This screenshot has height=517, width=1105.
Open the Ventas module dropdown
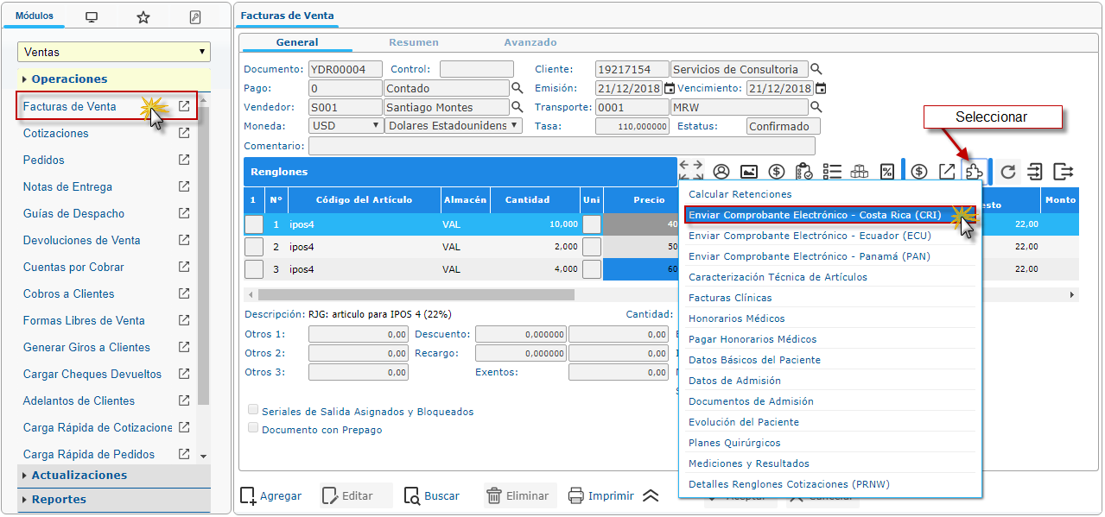tap(114, 52)
